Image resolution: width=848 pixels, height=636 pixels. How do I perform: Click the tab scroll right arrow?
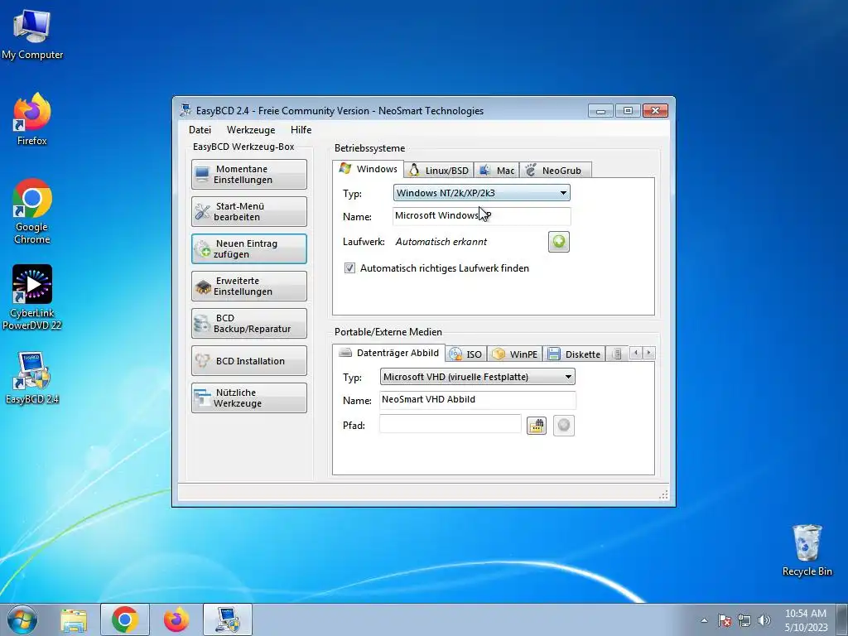point(649,353)
